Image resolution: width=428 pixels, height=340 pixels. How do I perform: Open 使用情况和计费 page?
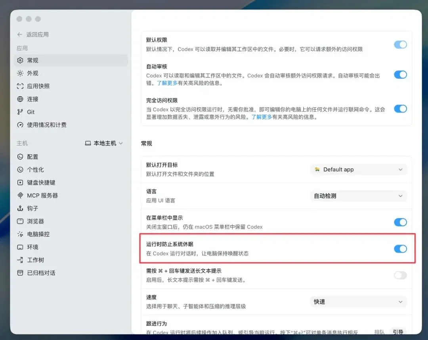pyautogui.click(x=71, y=125)
